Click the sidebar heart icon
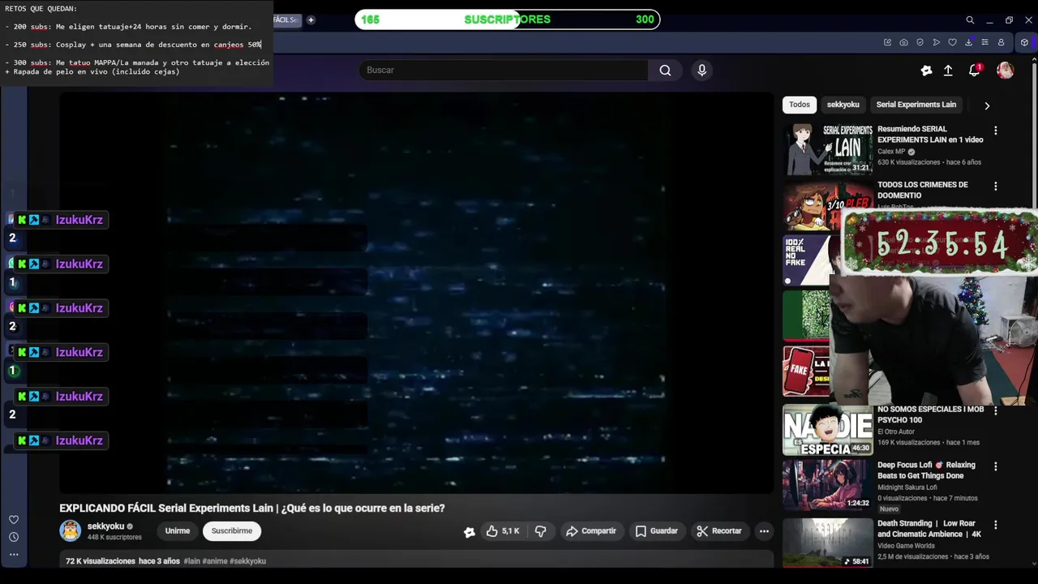This screenshot has height=584, width=1038. [14, 520]
